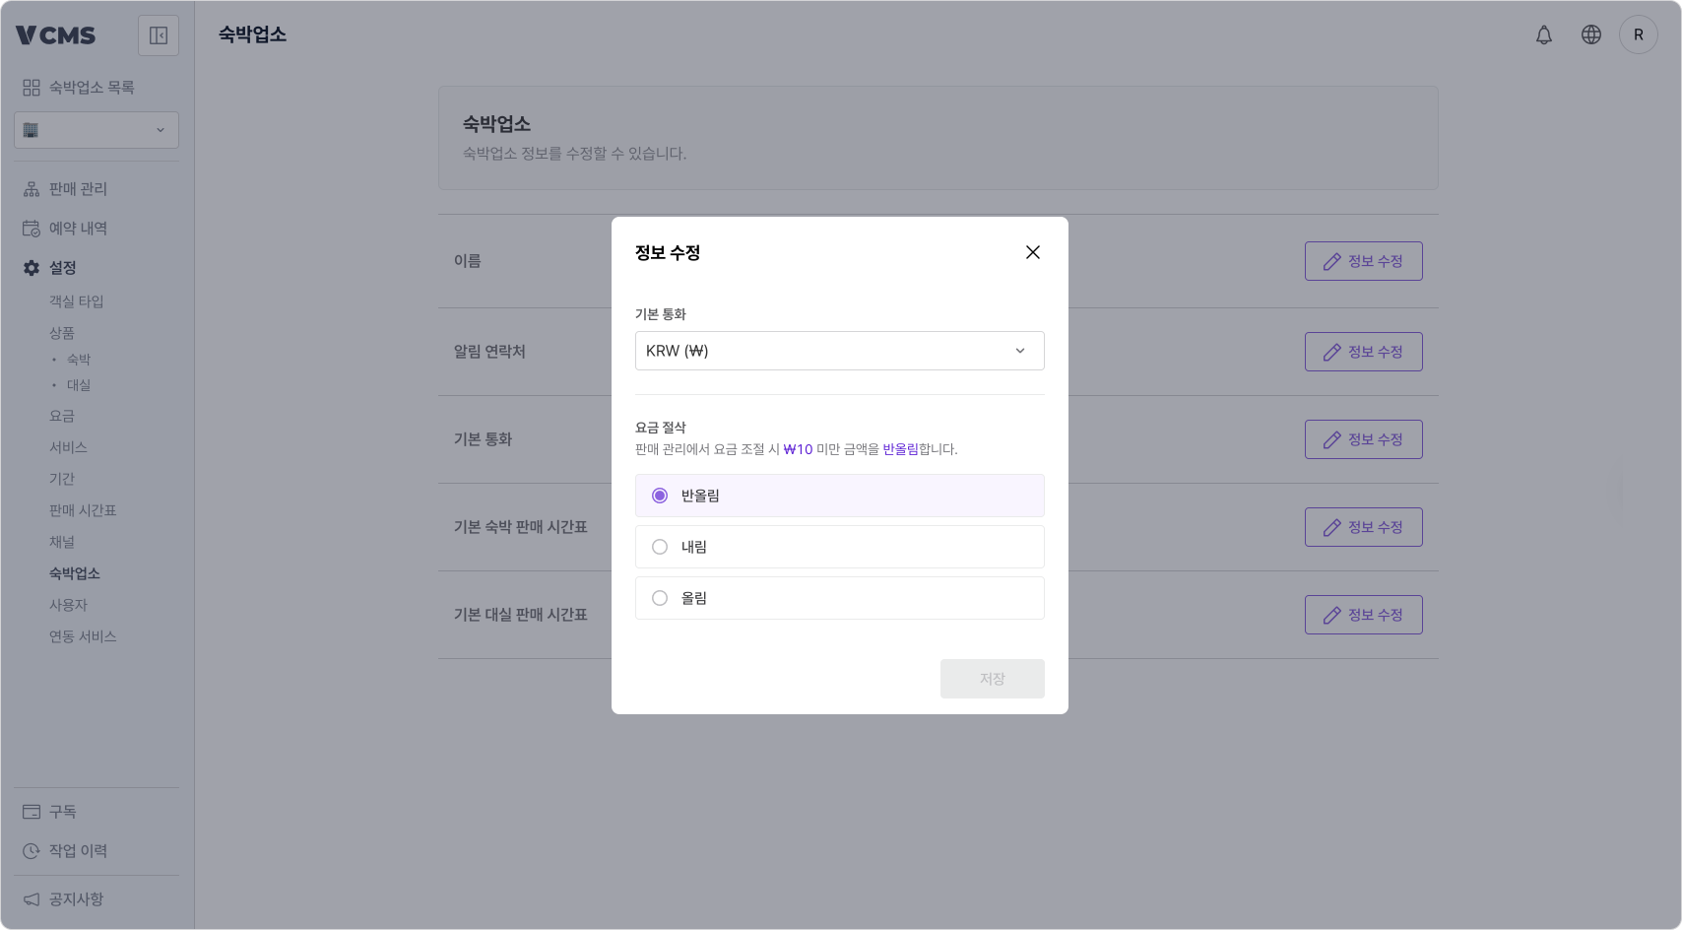Open the KRW currency dropdown
The image size is (1682, 930).
[839, 351]
